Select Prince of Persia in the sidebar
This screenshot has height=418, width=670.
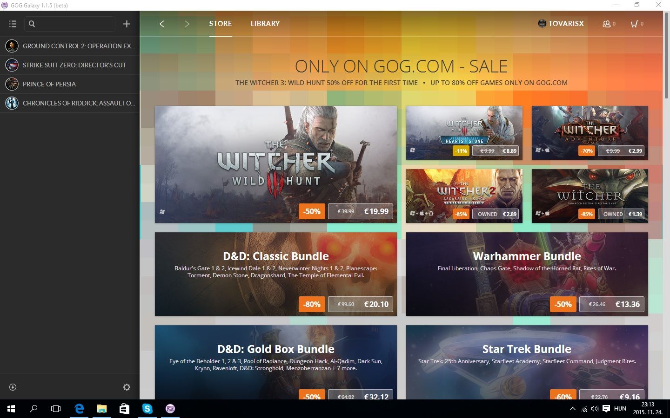49,84
